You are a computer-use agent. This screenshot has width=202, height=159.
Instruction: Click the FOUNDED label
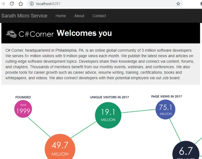tap(23, 97)
